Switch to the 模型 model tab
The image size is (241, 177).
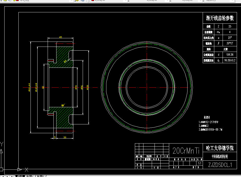(x=20, y=176)
